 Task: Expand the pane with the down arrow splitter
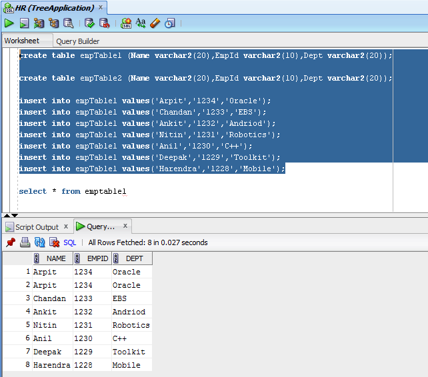(15, 216)
